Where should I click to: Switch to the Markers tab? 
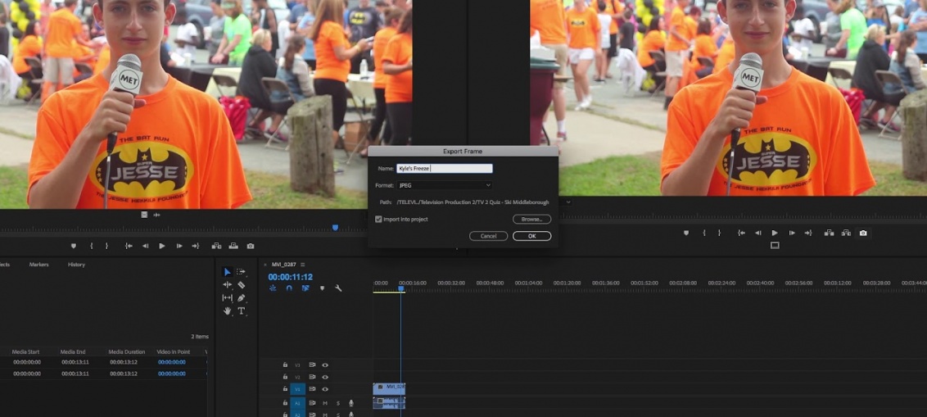coord(39,265)
